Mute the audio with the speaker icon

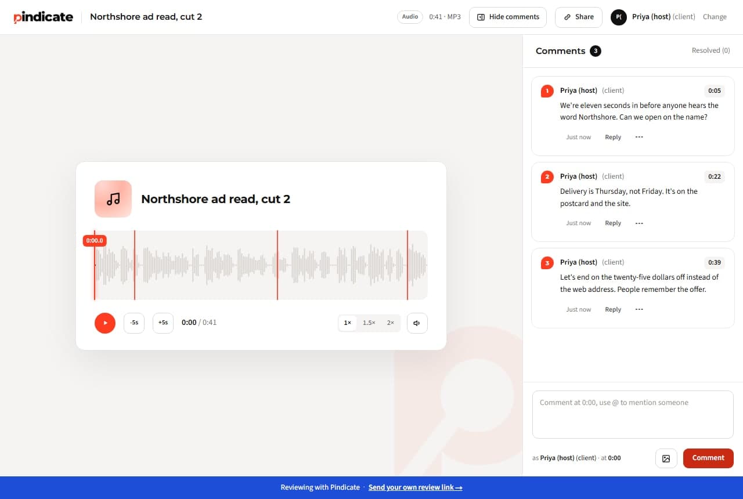[x=417, y=323]
